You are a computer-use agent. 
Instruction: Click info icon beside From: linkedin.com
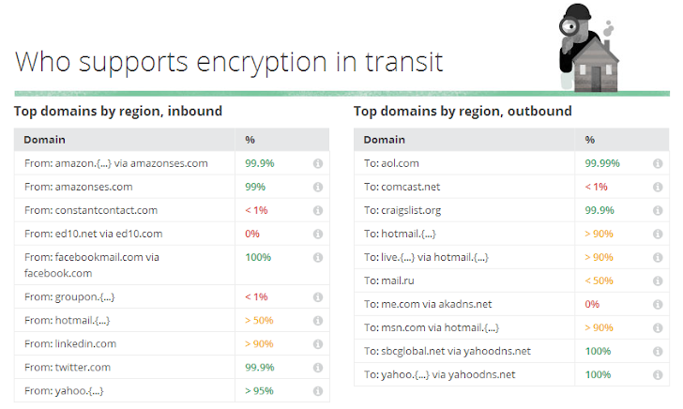pyautogui.click(x=318, y=344)
